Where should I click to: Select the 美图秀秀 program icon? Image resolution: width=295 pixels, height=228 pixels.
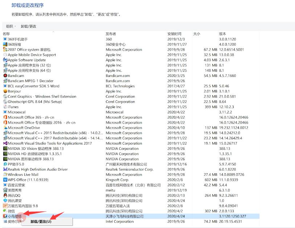coord(5,190)
